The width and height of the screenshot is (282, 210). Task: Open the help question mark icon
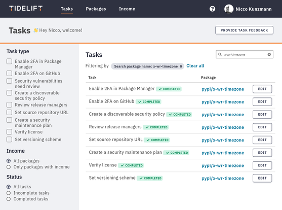212,9
